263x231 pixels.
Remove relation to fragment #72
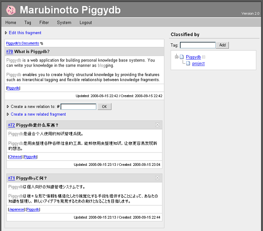pos(157,125)
